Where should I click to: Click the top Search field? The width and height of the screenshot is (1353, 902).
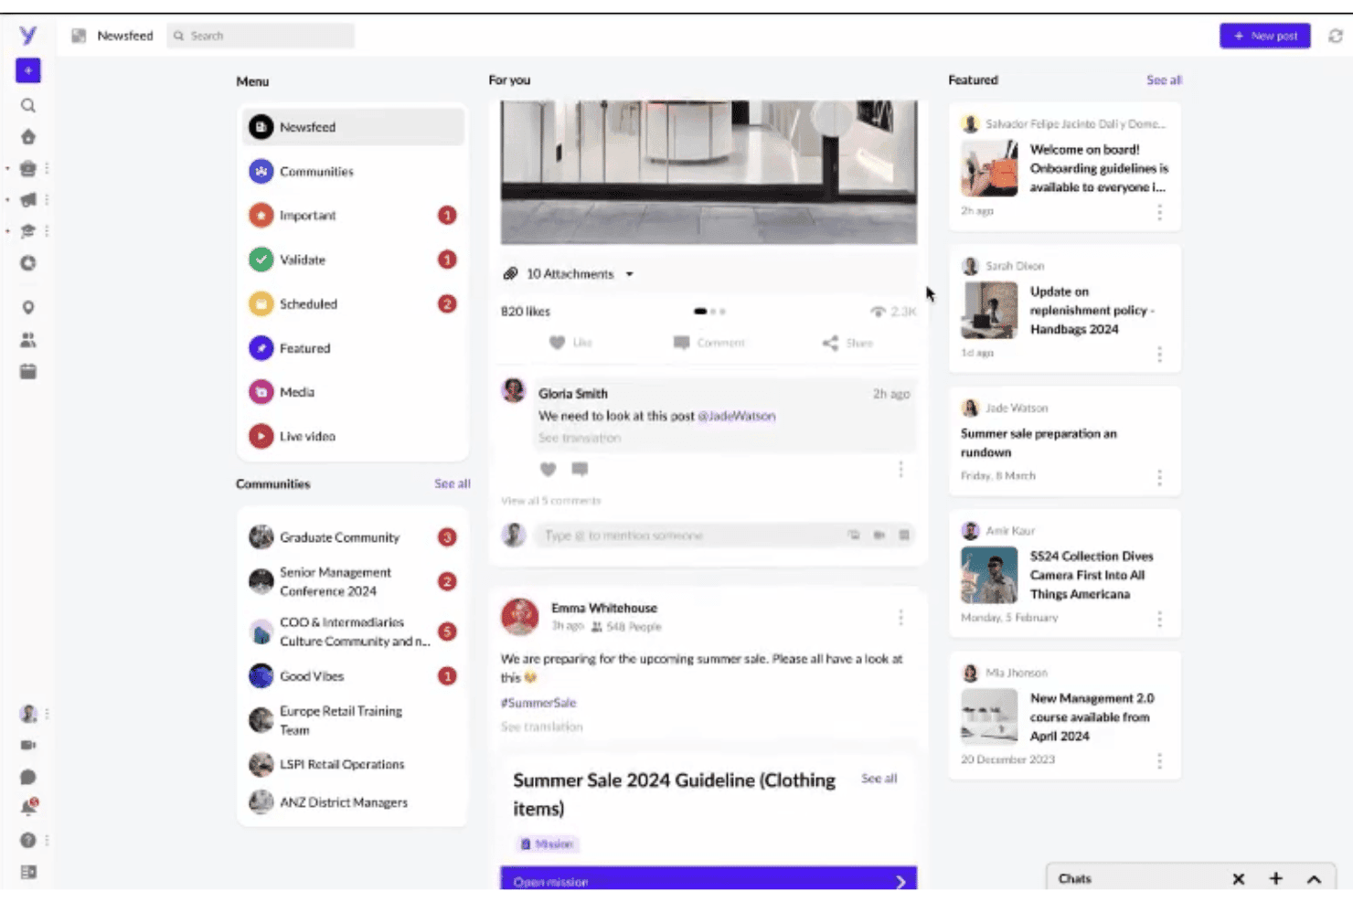pos(261,36)
